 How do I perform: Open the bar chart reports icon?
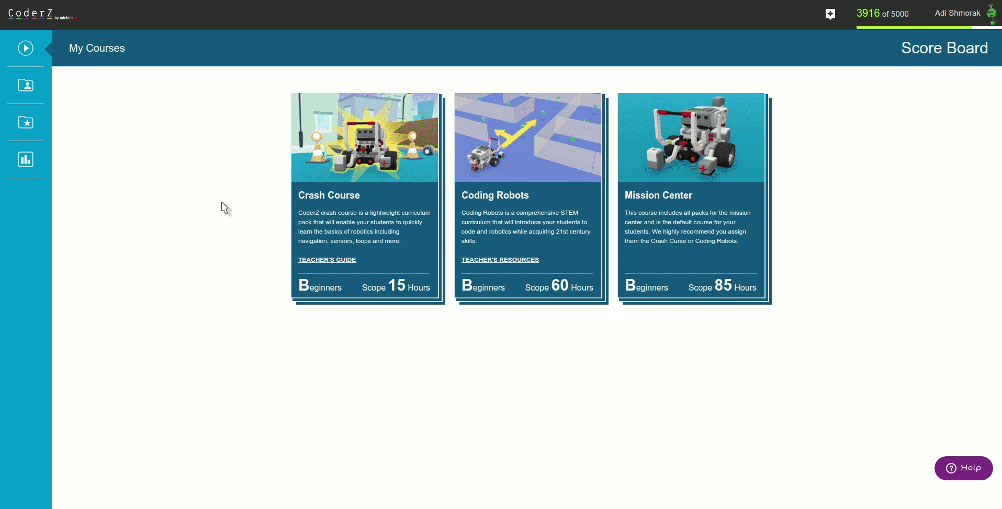(x=26, y=159)
